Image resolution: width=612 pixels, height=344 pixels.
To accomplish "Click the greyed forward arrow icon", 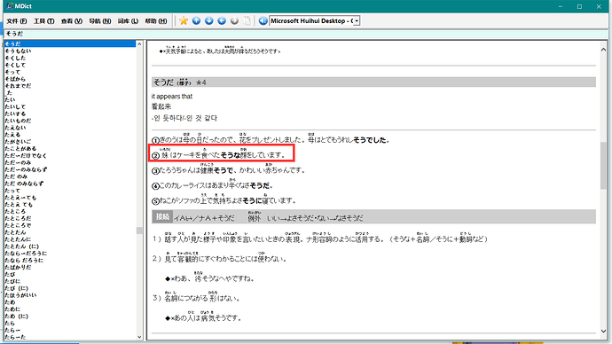I will click(x=234, y=21).
